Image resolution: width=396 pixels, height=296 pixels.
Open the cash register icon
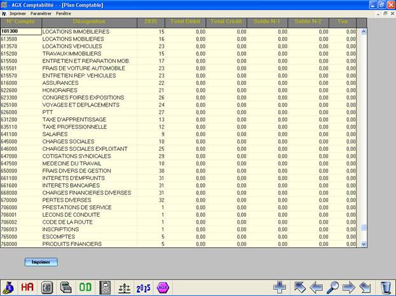(x=65, y=287)
